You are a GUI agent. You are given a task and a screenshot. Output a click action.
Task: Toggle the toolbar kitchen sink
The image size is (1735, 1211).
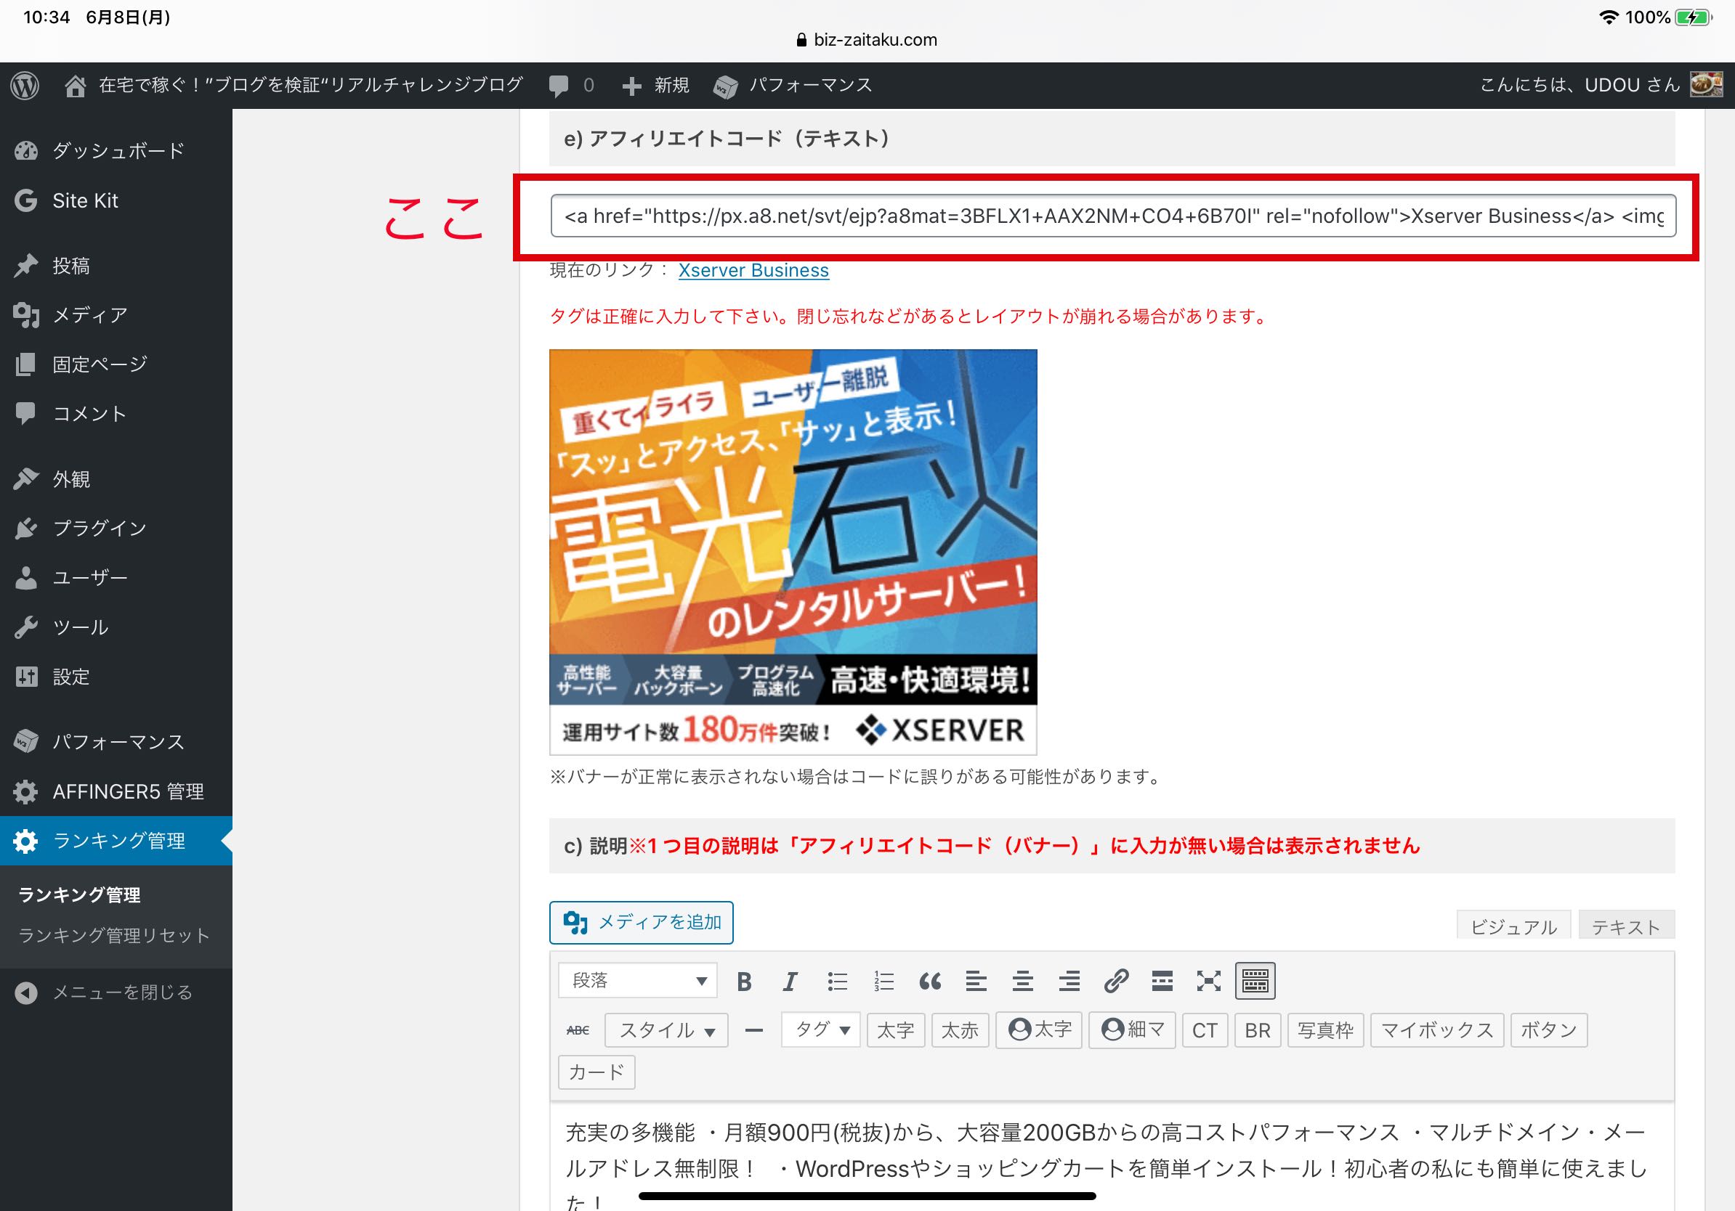point(1255,981)
